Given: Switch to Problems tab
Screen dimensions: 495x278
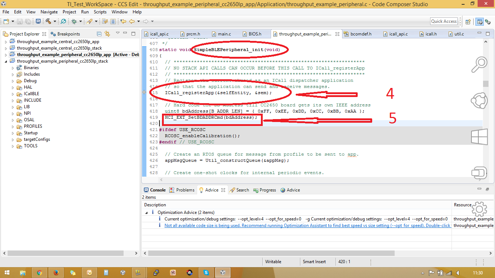Looking at the screenshot, I should (x=182, y=190).
